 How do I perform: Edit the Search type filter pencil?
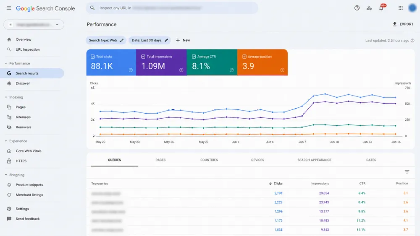point(122,40)
